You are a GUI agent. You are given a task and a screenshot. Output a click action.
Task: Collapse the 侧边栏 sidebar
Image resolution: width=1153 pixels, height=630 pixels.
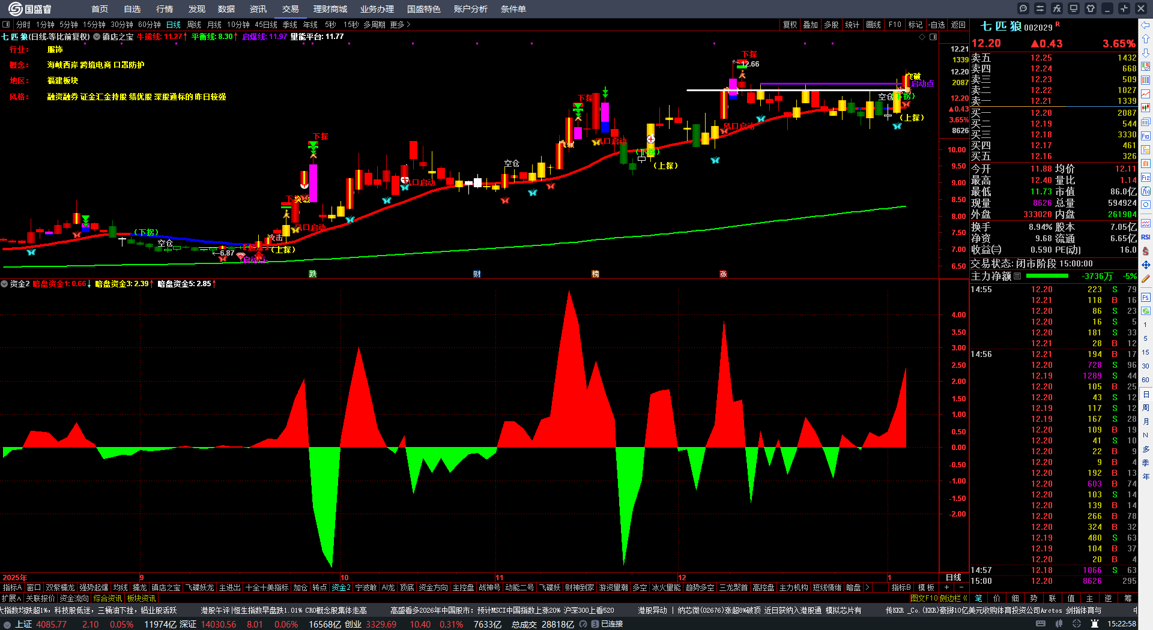tap(954, 598)
